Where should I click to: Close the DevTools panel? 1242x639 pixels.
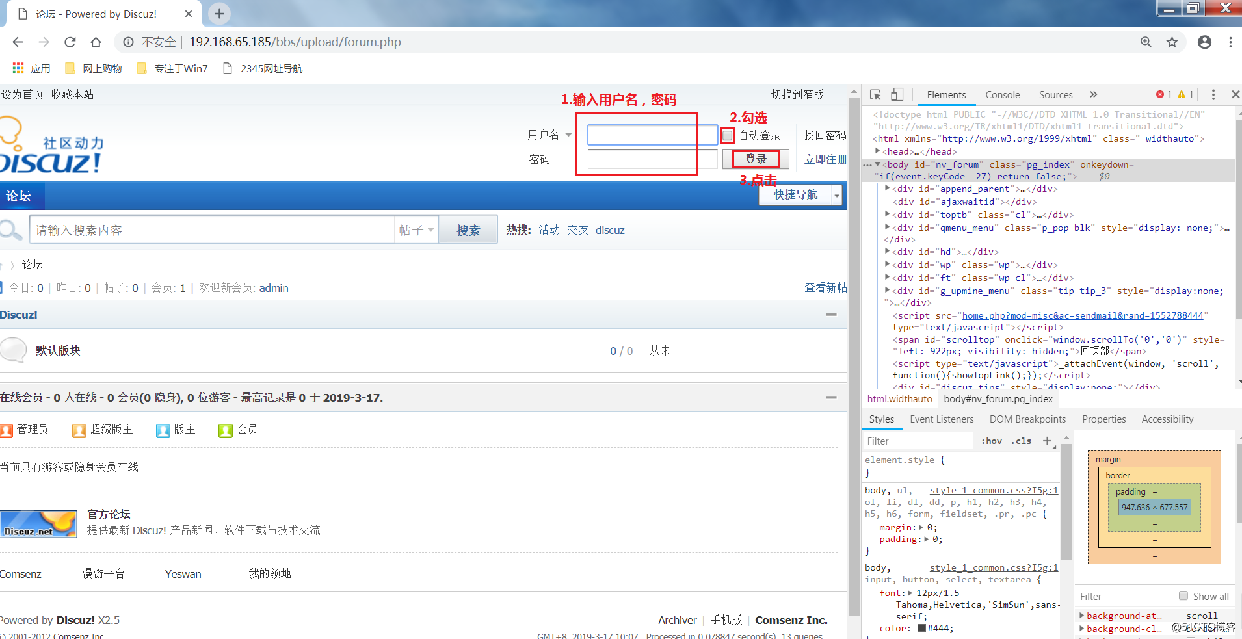(x=1235, y=95)
